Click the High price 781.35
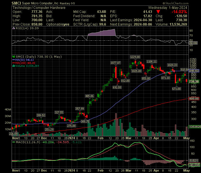The height and width of the screenshot is (173, 201). [37, 16]
